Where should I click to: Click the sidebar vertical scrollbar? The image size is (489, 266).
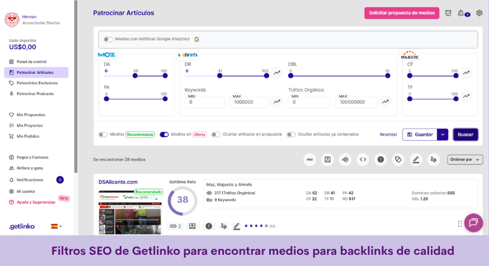point(76,86)
